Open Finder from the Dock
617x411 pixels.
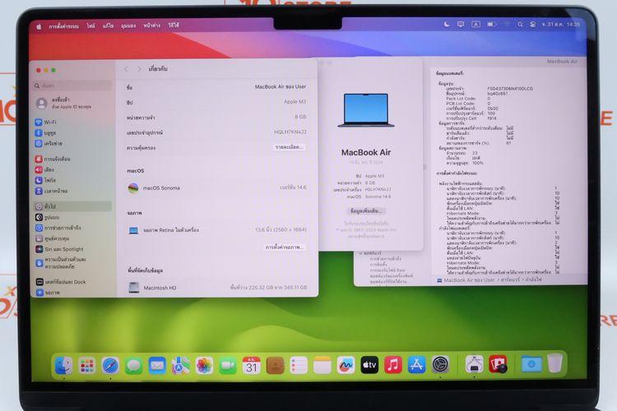pos(63,365)
